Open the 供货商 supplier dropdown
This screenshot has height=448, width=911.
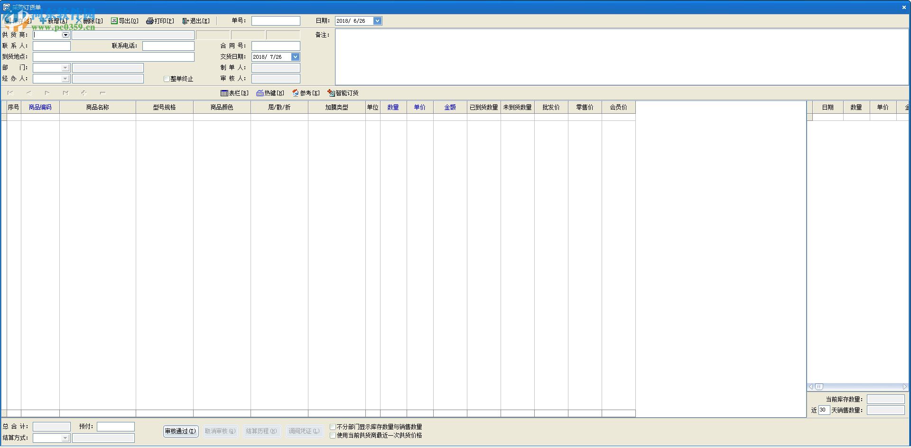click(65, 35)
